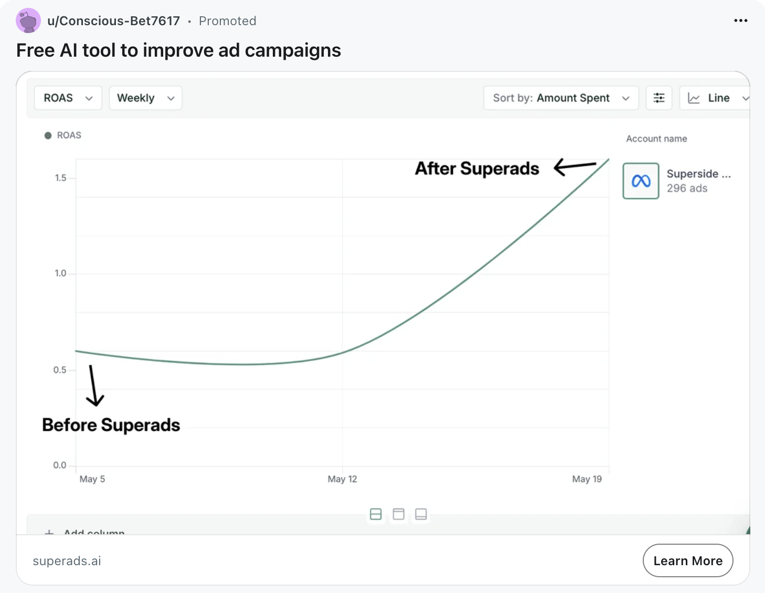Click the Add column plus icon
This screenshot has height=593, width=765.
click(x=49, y=532)
